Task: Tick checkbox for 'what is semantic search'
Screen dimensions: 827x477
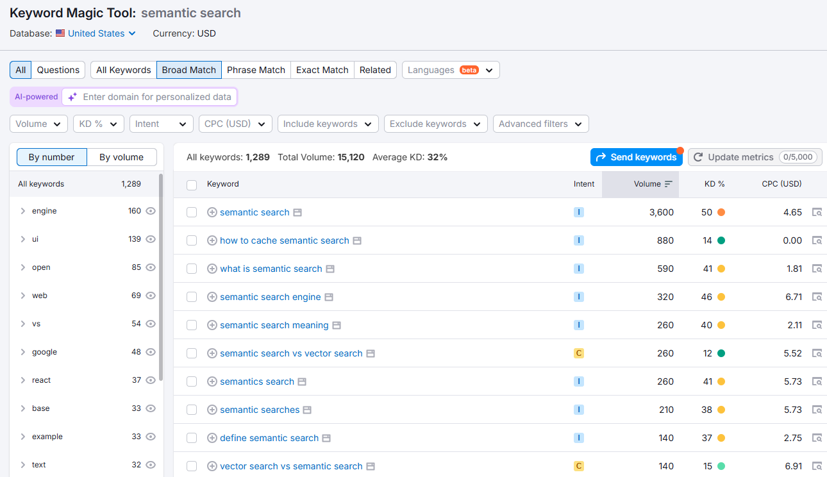Action: pos(192,269)
